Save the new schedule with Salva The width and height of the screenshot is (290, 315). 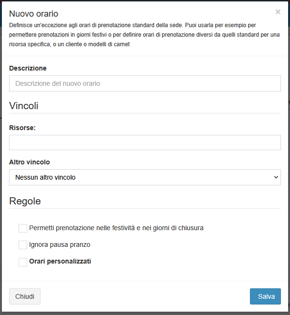tap(265, 296)
